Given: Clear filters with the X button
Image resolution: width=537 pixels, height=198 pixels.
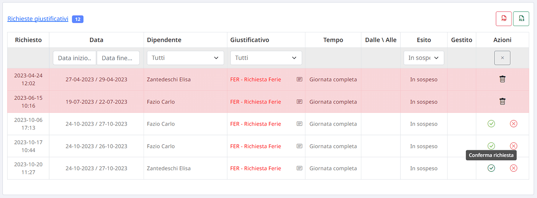Looking at the screenshot, I should pos(502,58).
